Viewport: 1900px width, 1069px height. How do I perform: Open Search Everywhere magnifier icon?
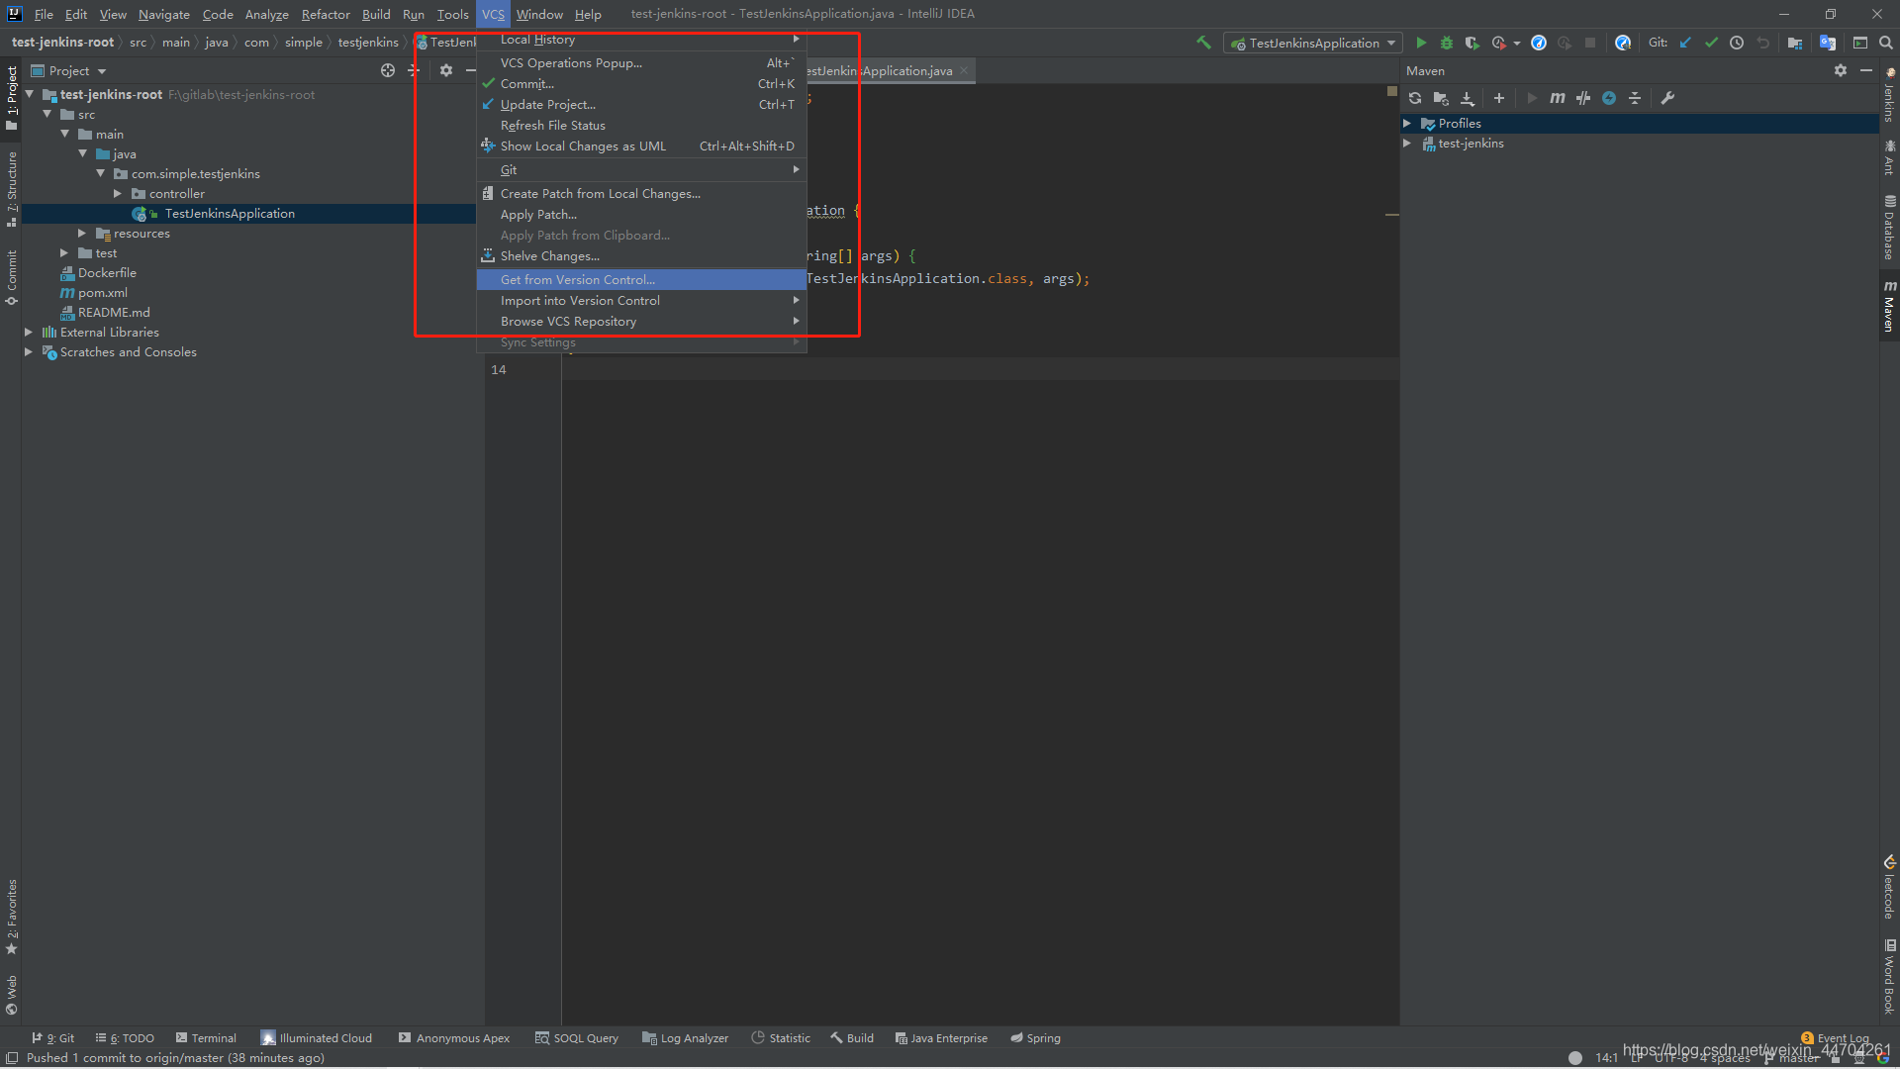coord(1886,43)
